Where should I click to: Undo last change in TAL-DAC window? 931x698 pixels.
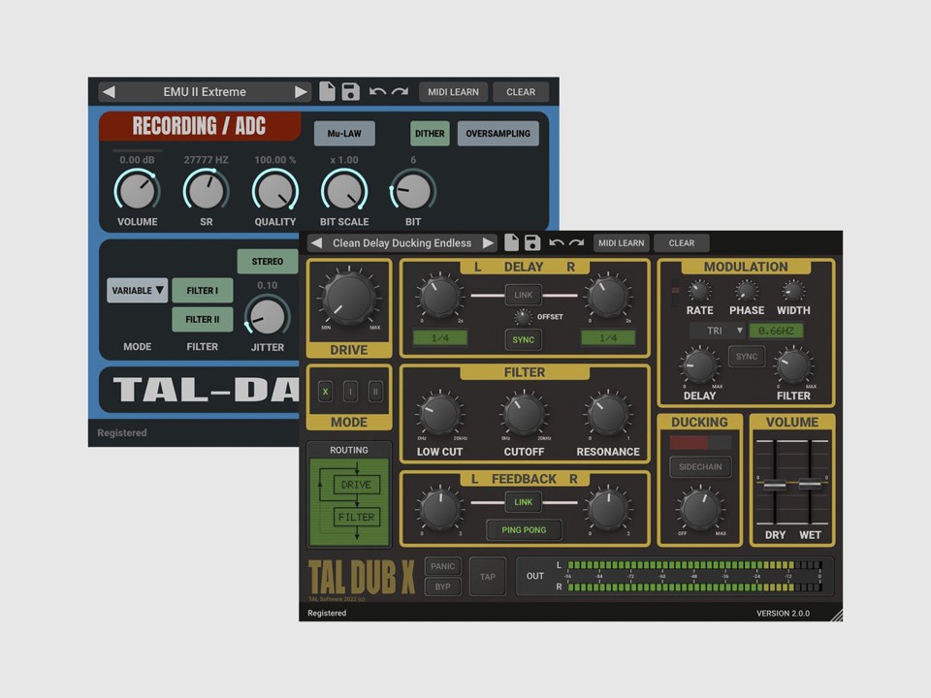pos(377,91)
